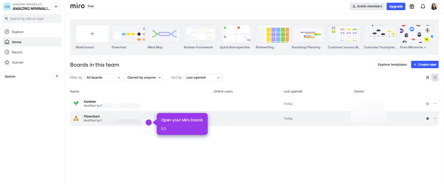Viewport: 444px width, 184px height.
Task: Click the Miro logo
Action: [77, 6]
